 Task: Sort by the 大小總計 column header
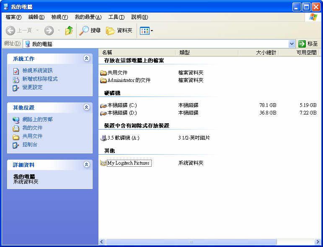pyautogui.click(x=258, y=53)
